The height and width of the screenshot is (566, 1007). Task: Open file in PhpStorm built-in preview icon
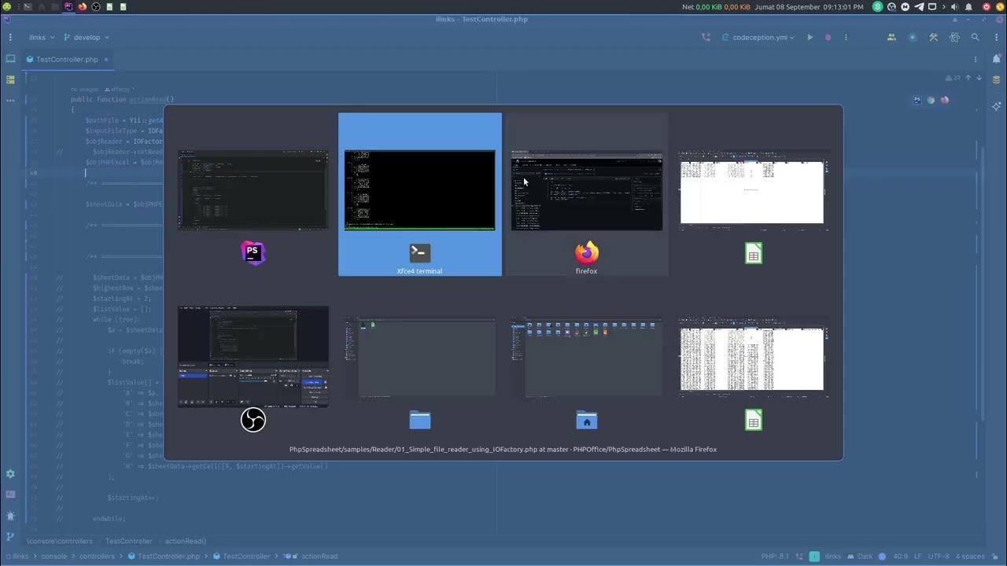917,100
